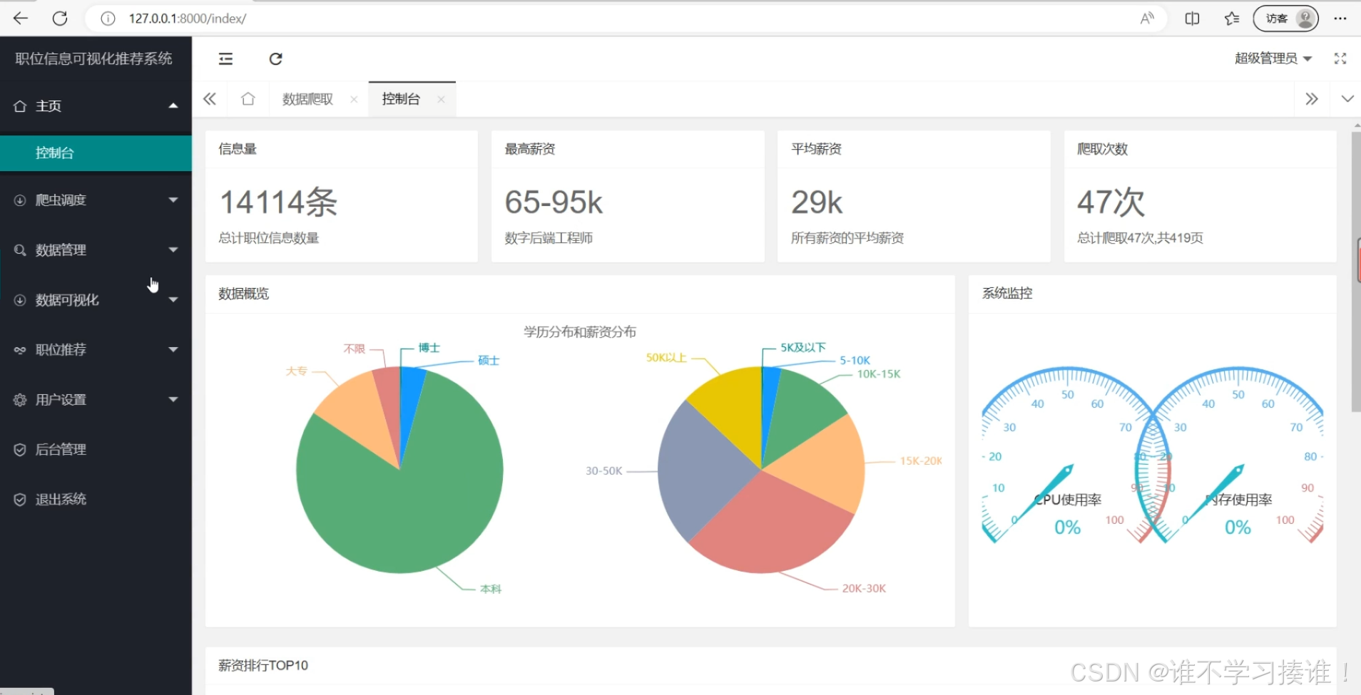This screenshot has width=1361, height=695.
Task: Open read aloud icon in address bar
Action: tap(1147, 19)
